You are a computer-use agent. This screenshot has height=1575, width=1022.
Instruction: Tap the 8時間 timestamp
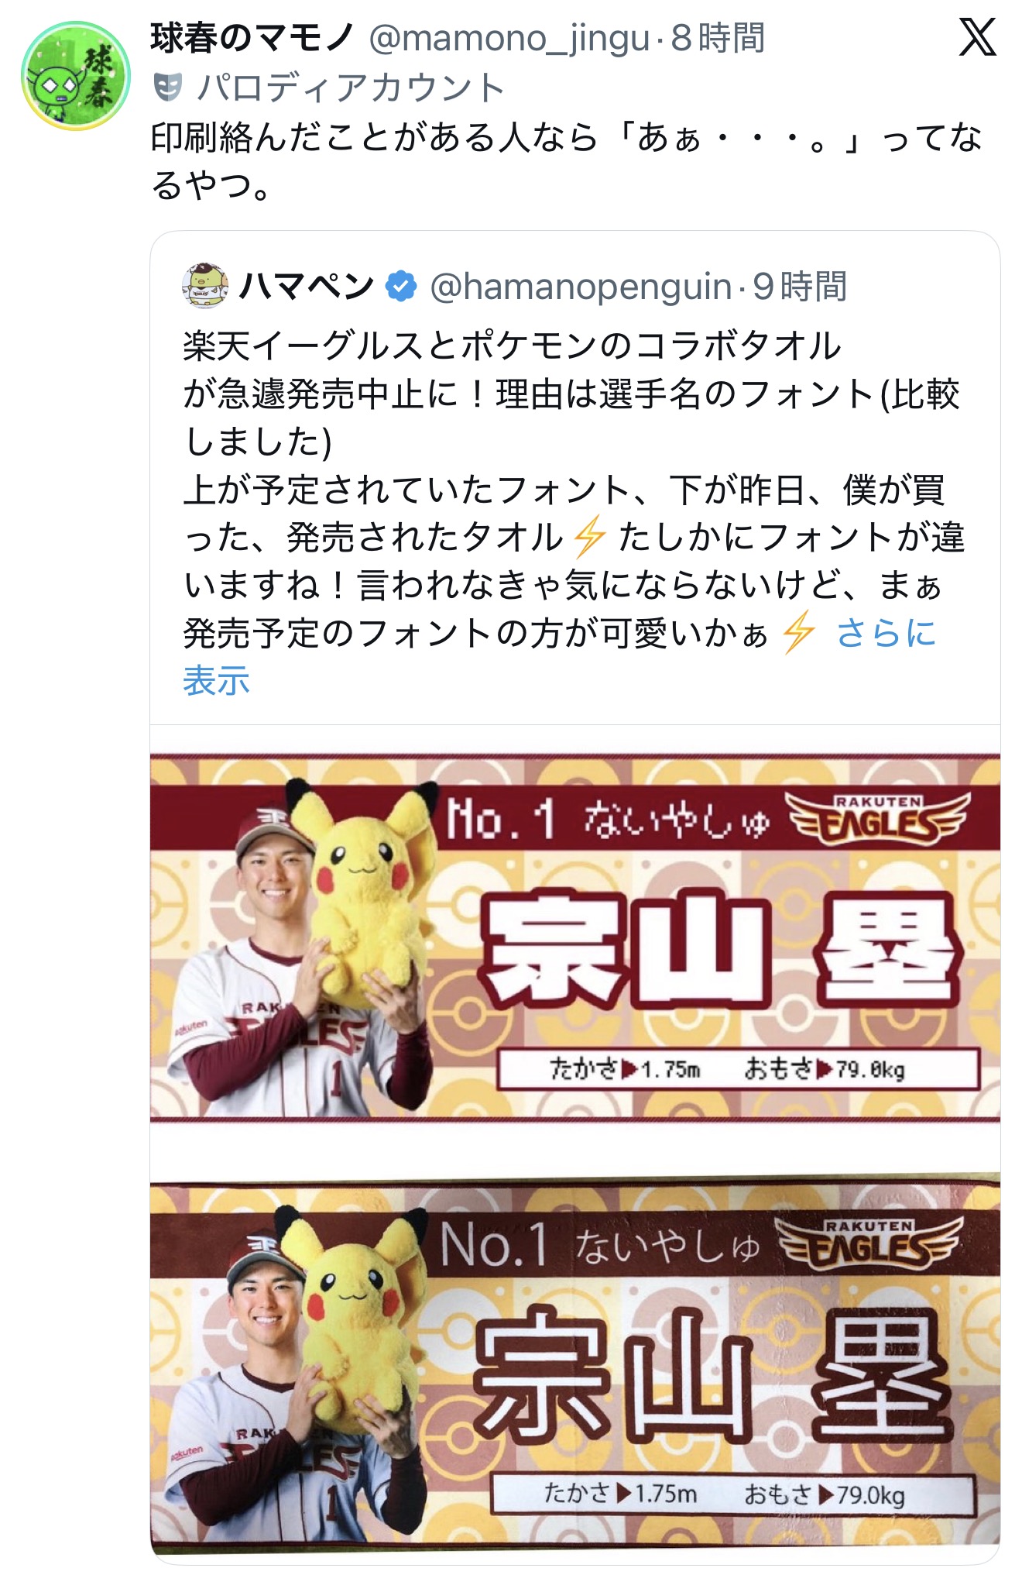tap(718, 38)
